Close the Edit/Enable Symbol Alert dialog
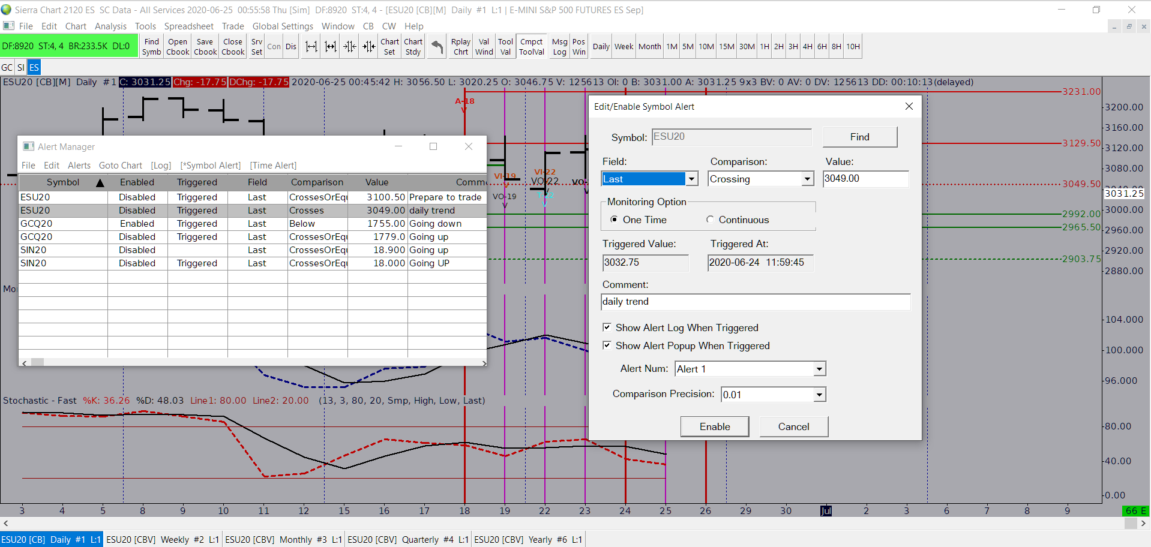Image resolution: width=1151 pixels, height=547 pixels. (x=909, y=106)
